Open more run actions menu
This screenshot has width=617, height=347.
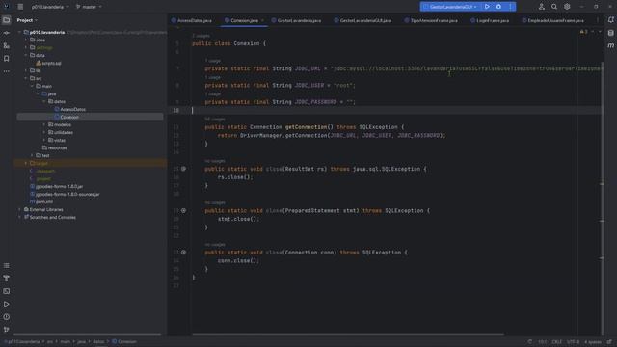click(x=510, y=7)
